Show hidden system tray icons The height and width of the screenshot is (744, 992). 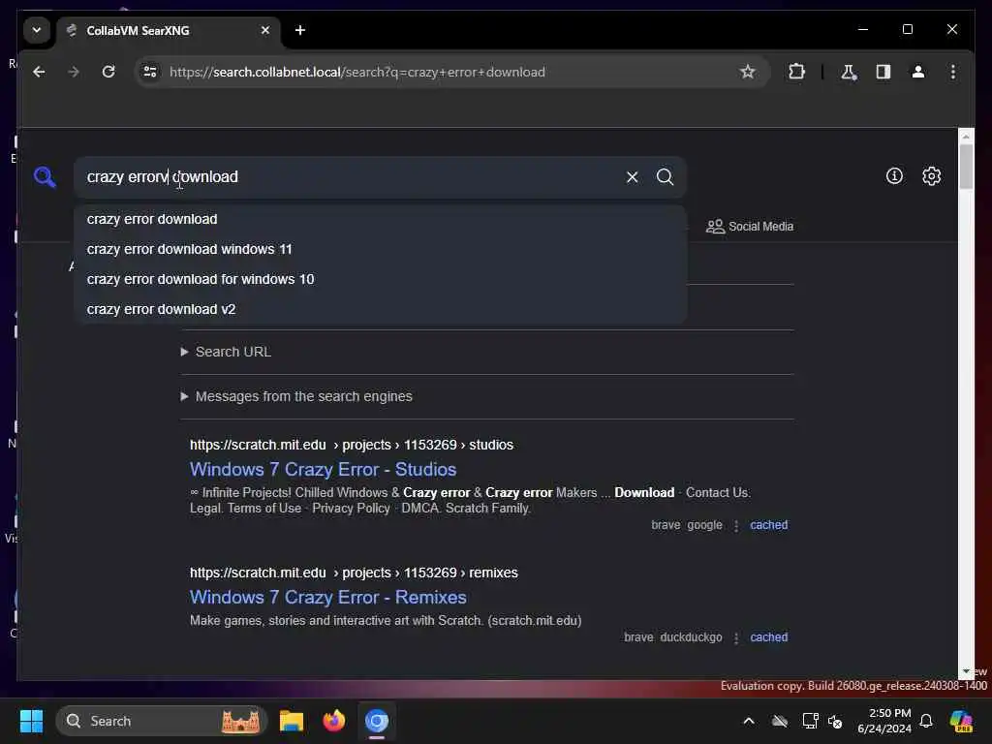(749, 721)
